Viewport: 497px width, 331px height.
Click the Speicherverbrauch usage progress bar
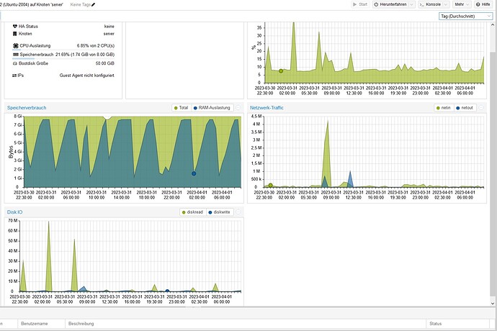tap(63, 58)
